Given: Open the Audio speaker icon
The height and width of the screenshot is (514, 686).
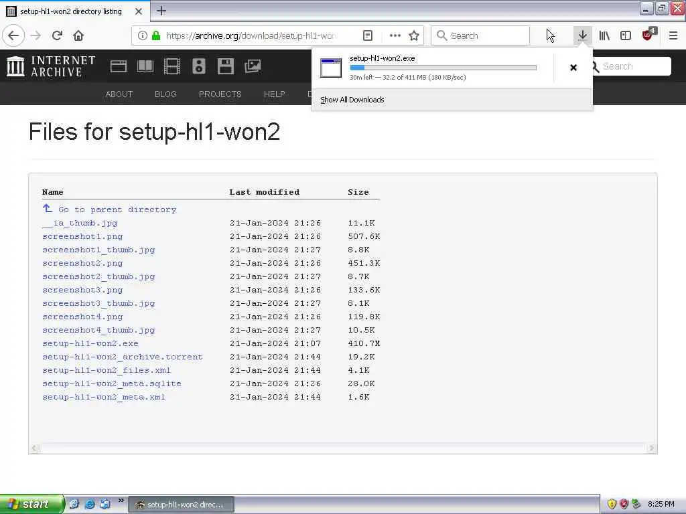Looking at the screenshot, I should (x=198, y=66).
